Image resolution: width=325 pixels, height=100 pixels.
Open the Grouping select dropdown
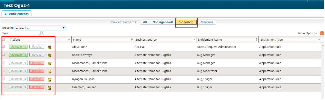tap(40, 28)
